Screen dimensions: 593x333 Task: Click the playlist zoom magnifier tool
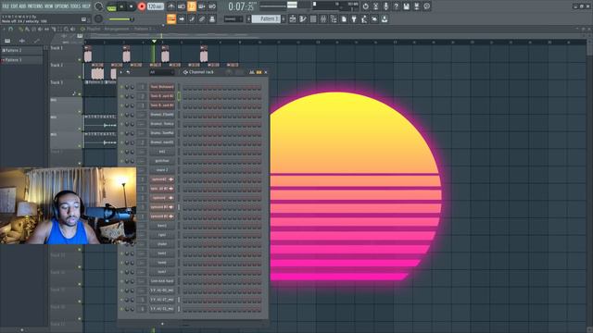coord(66,29)
